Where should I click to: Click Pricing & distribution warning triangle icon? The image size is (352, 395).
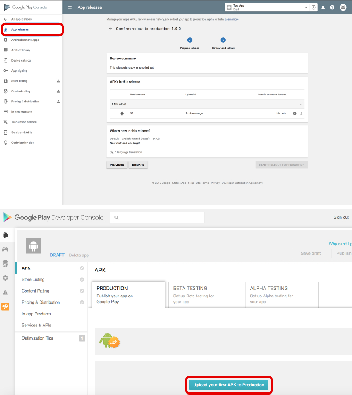pyautogui.click(x=59, y=102)
